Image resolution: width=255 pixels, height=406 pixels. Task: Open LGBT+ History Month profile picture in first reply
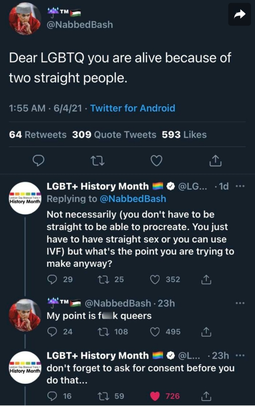click(25, 198)
